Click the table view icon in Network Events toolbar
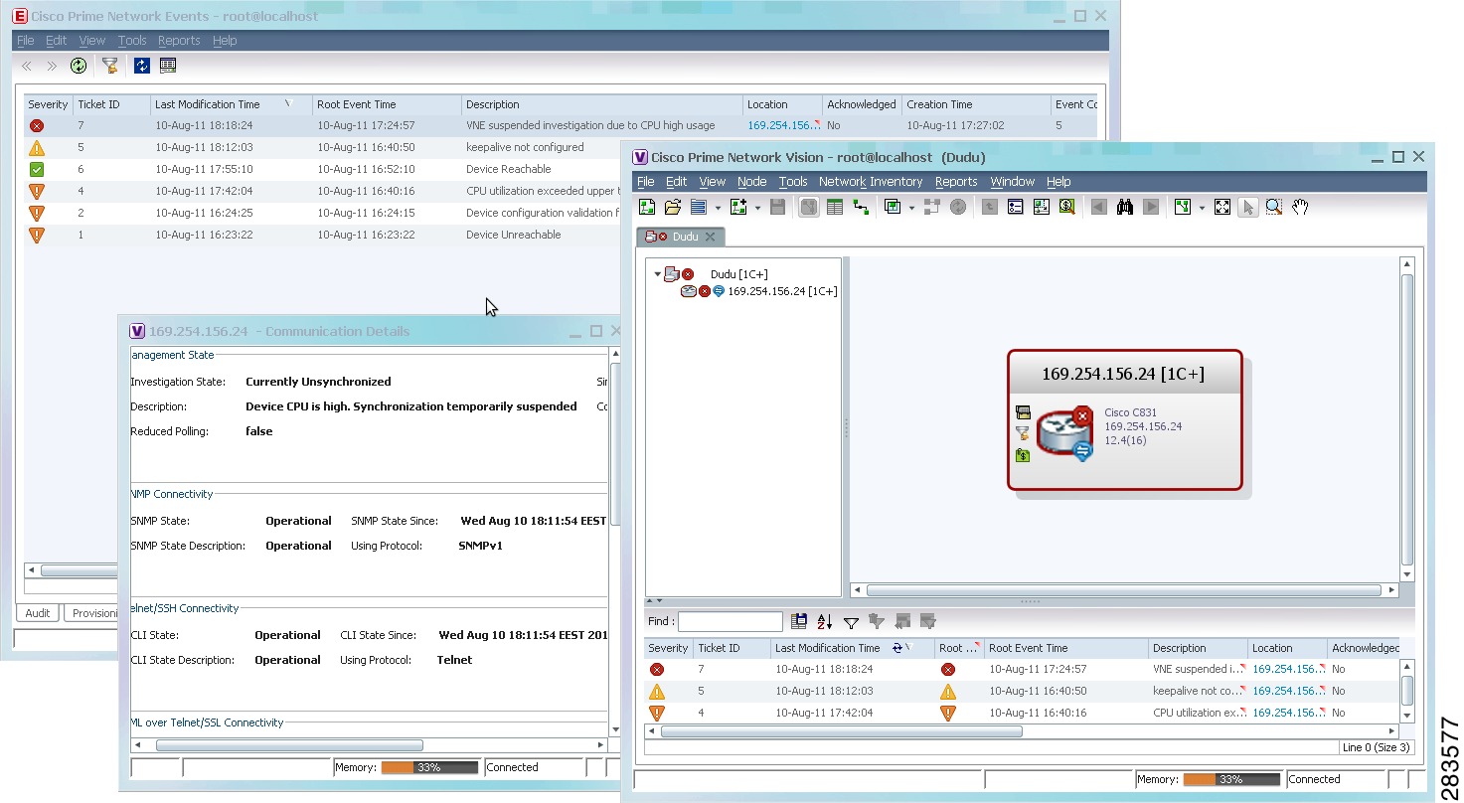Screen dimensions: 1464x803 click(168, 66)
